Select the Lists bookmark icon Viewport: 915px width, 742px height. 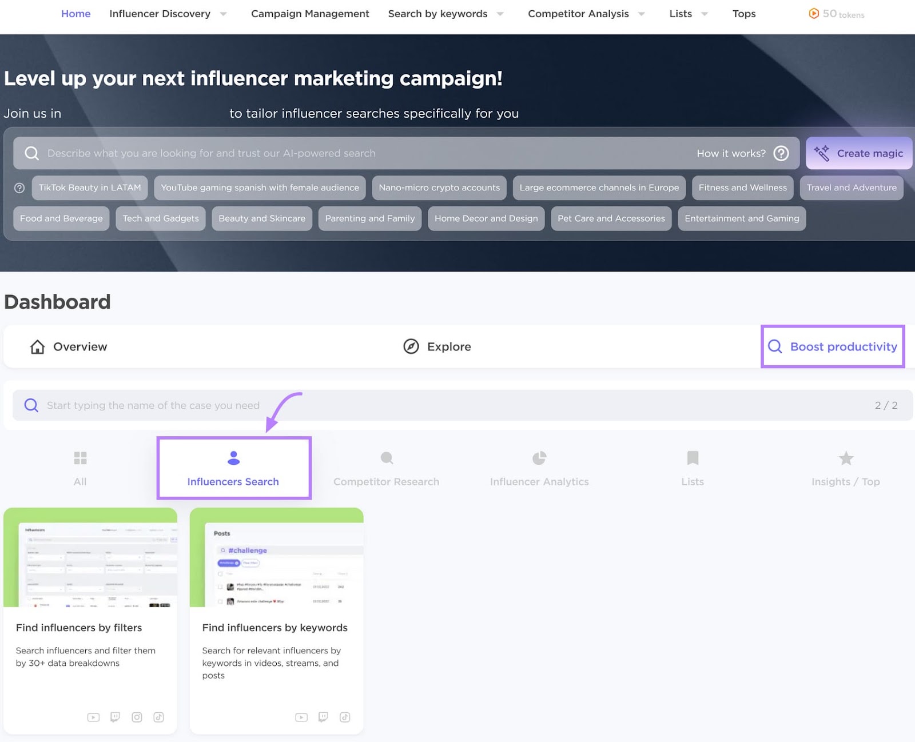[693, 457]
